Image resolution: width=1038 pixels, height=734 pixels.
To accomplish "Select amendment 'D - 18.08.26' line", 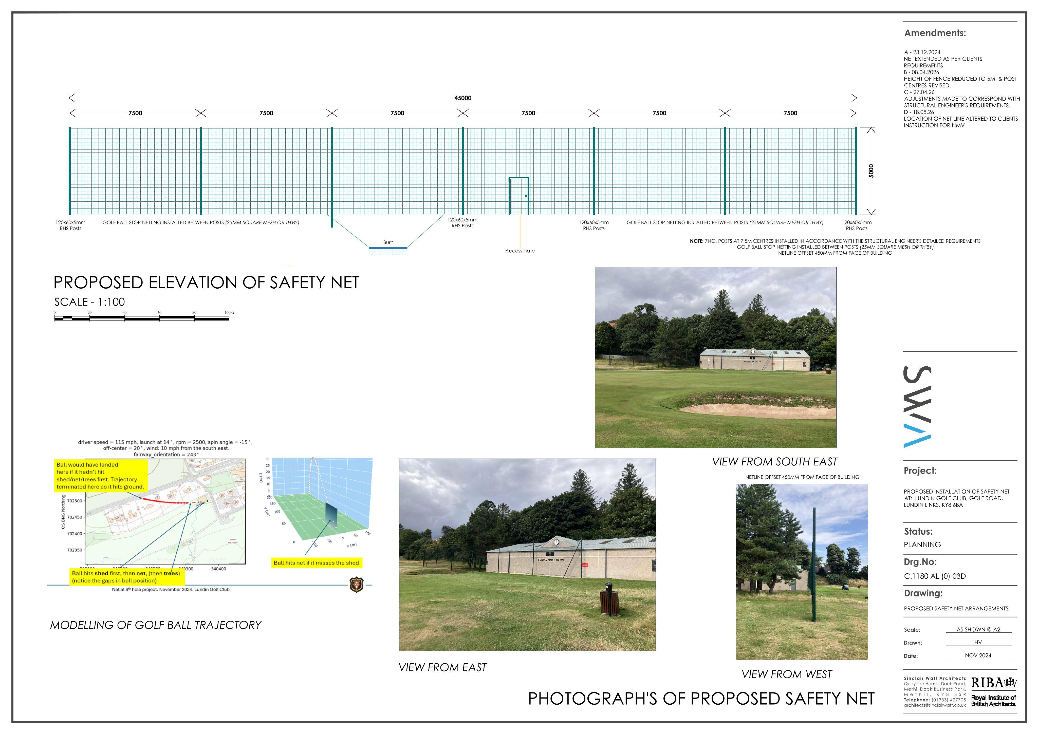I will pyautogui.click(x=919, y=112).
